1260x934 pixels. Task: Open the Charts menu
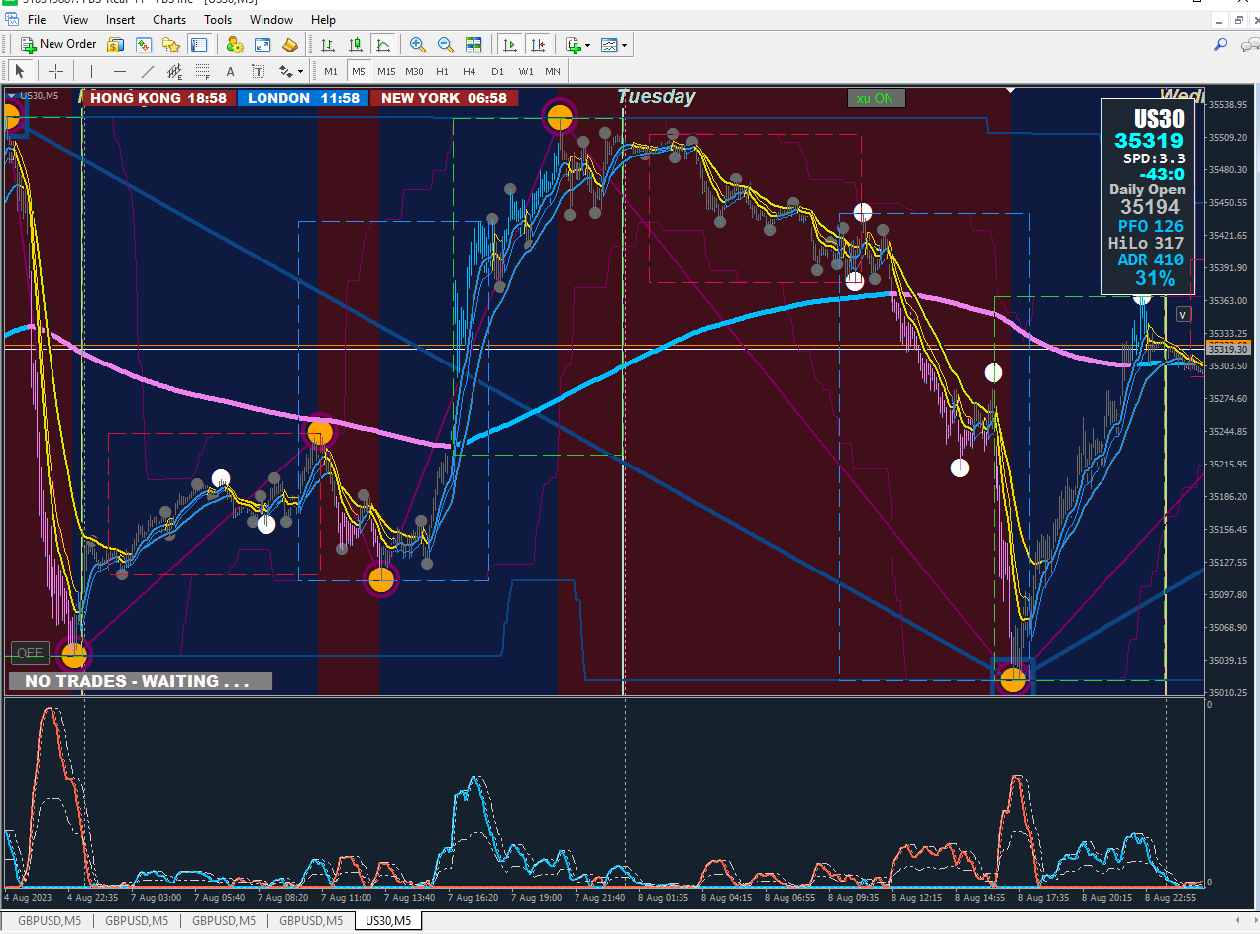169,19
